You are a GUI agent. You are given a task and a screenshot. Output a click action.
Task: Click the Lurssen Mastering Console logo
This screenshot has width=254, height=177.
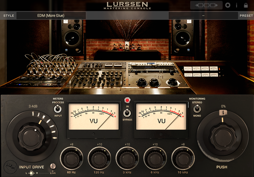coord(127,6)
